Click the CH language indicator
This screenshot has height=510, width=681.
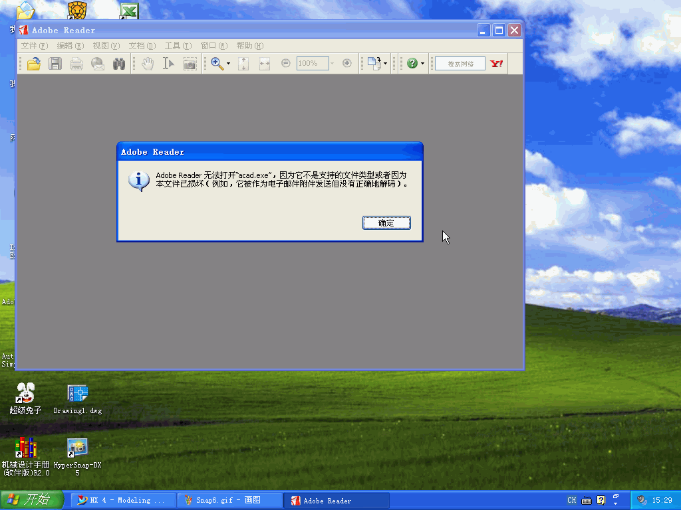571,501
